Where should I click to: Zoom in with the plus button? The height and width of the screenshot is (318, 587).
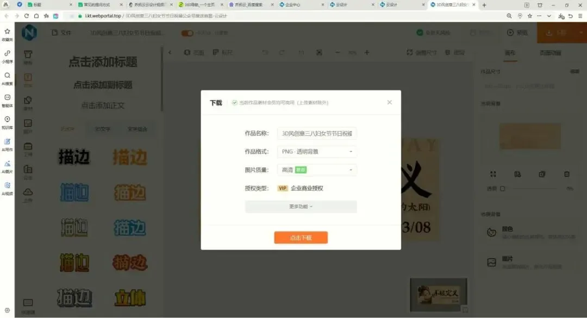point(367,52)
